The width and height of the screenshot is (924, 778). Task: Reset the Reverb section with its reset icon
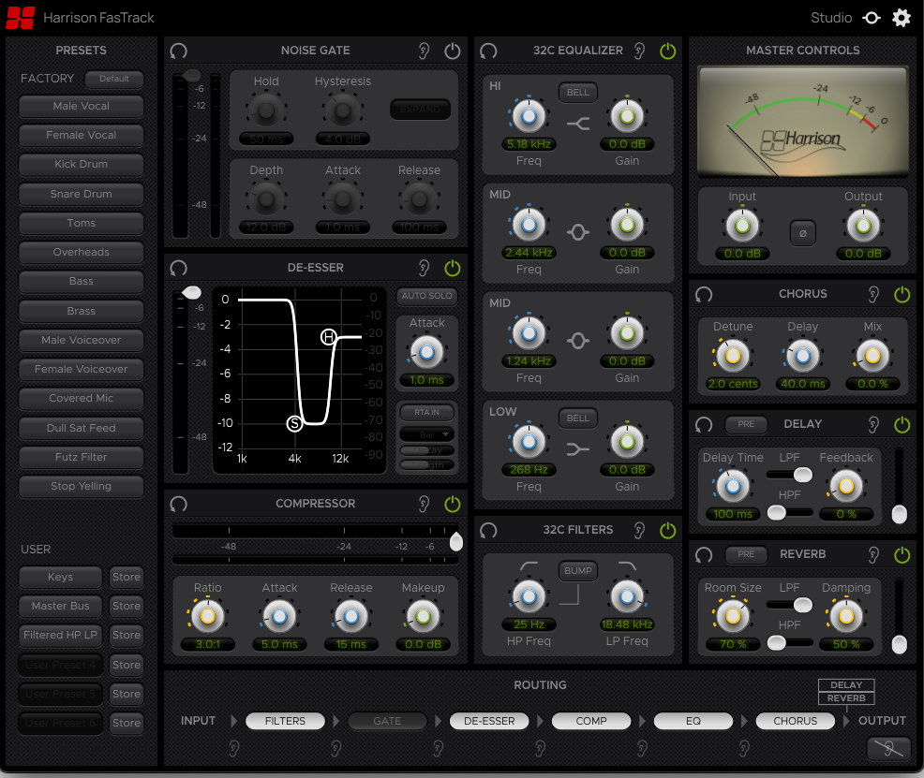[704, 554]
